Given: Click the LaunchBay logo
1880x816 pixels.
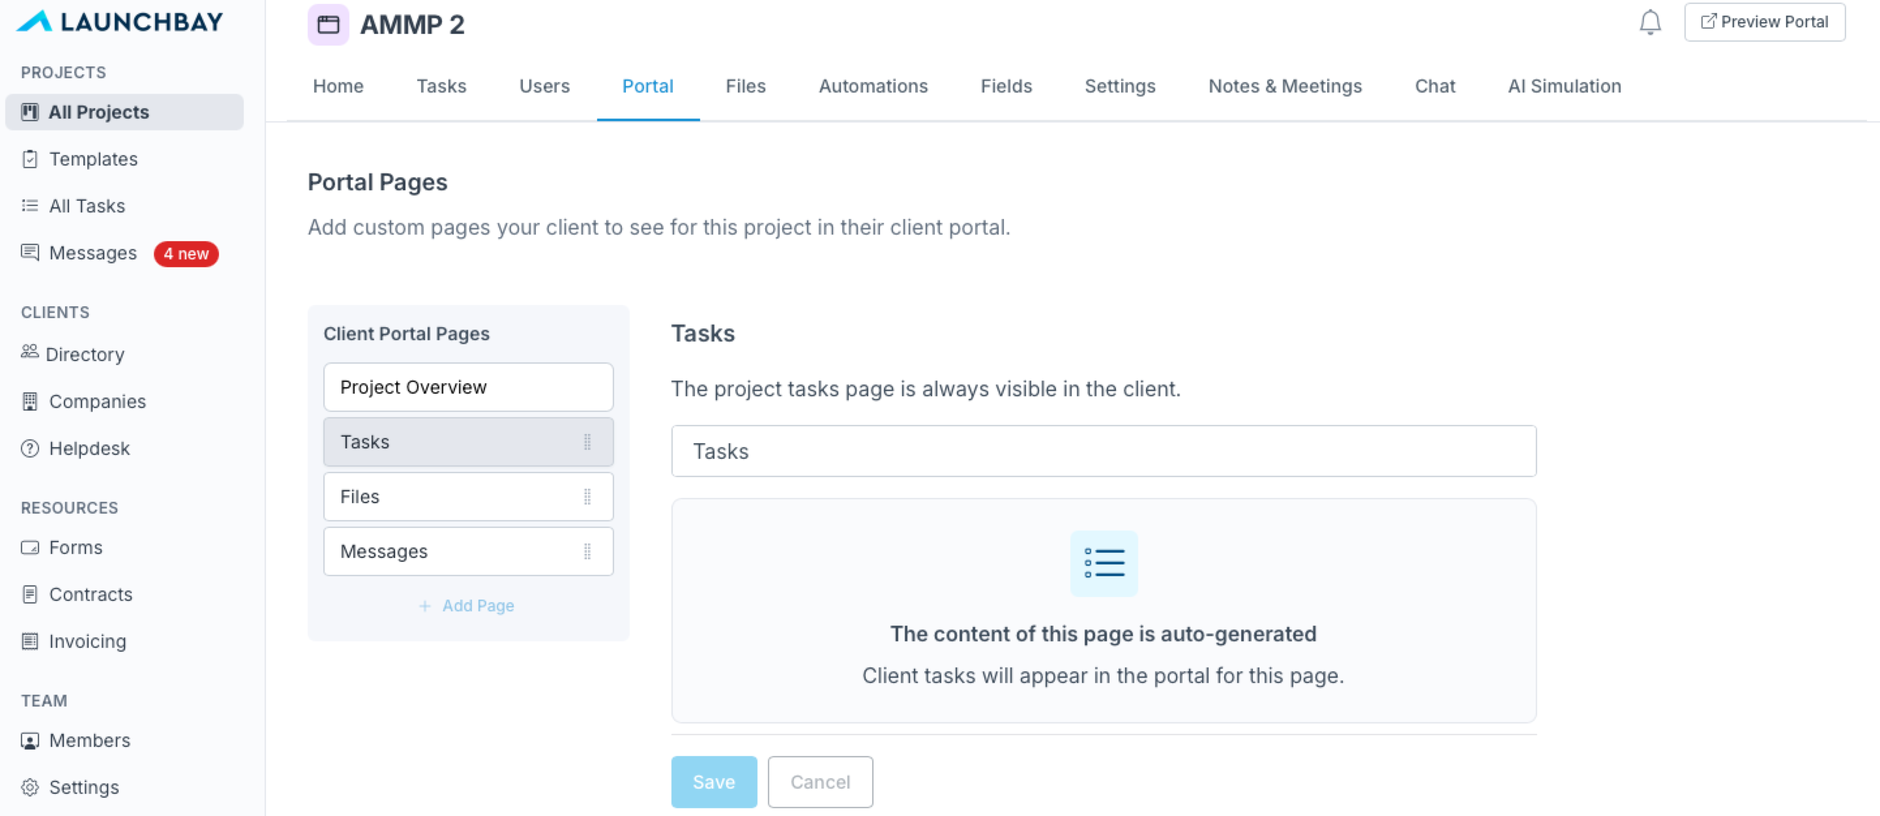Looking at the screenshot, I should point(121,21).
